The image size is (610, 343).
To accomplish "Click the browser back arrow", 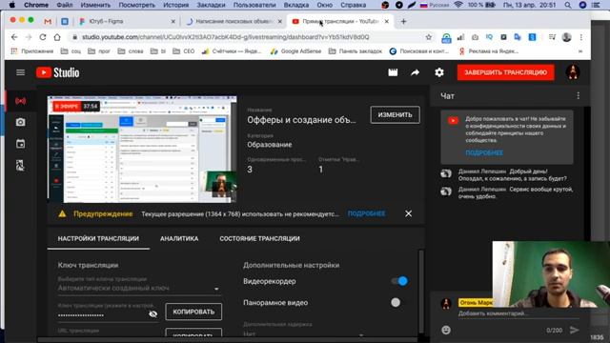I will (x=14, y=37).
